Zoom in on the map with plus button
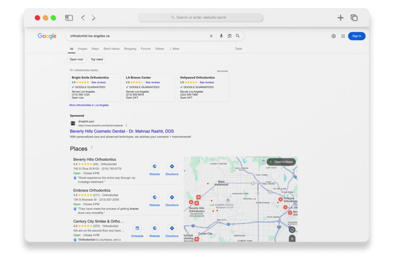The height and width of the screenshot is (255, 396). click(x=292, y=239)
